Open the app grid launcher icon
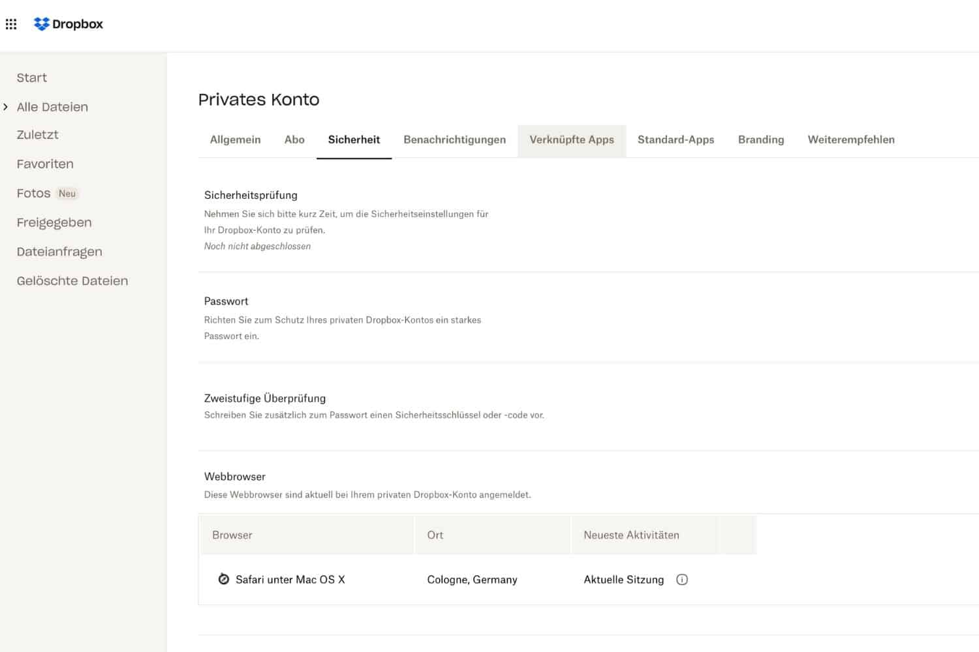979x652 pixels. [x=11, y=24]
